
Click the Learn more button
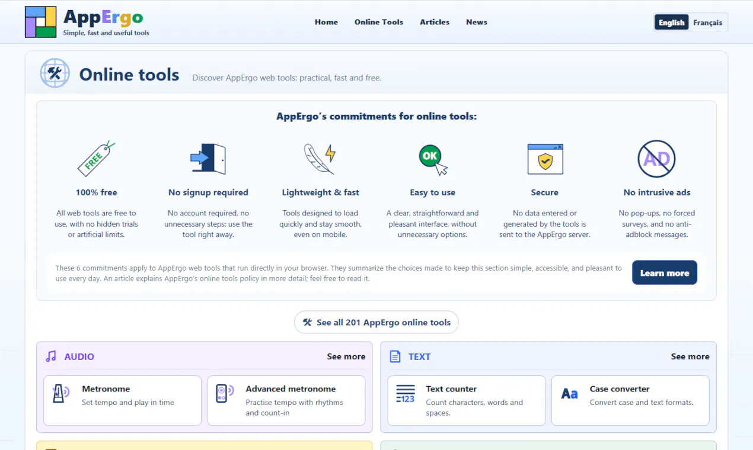(665, 273)
